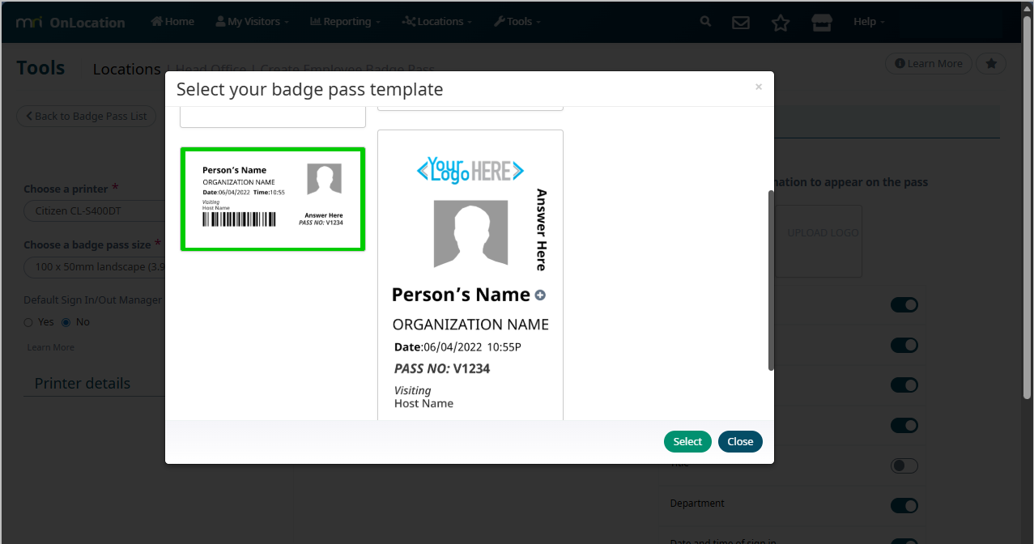The height and width of the screenshot is (544, 1034).
Task: Click the Learn More info button in page header
Action: (928, 64)
